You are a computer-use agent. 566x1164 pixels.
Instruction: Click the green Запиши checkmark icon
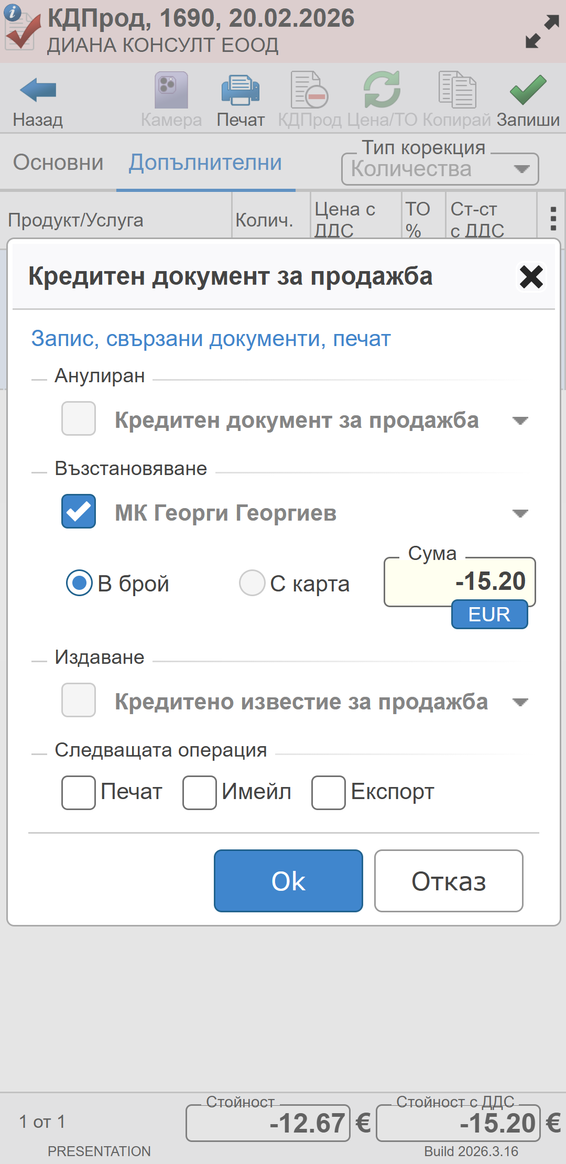pyautogui.click(x=528, y=90)
